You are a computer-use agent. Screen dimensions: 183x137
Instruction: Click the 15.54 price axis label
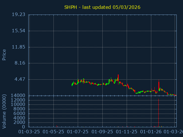pos(18,31)
